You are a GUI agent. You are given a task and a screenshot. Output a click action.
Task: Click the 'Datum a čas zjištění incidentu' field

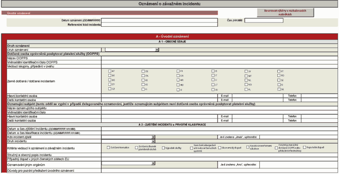219,129
